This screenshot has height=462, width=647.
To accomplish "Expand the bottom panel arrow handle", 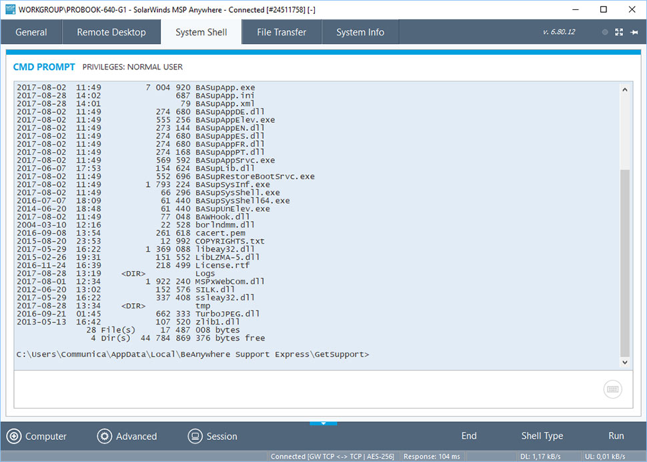I will point(323,423).
